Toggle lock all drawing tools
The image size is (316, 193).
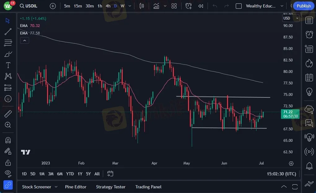point(8,162)
